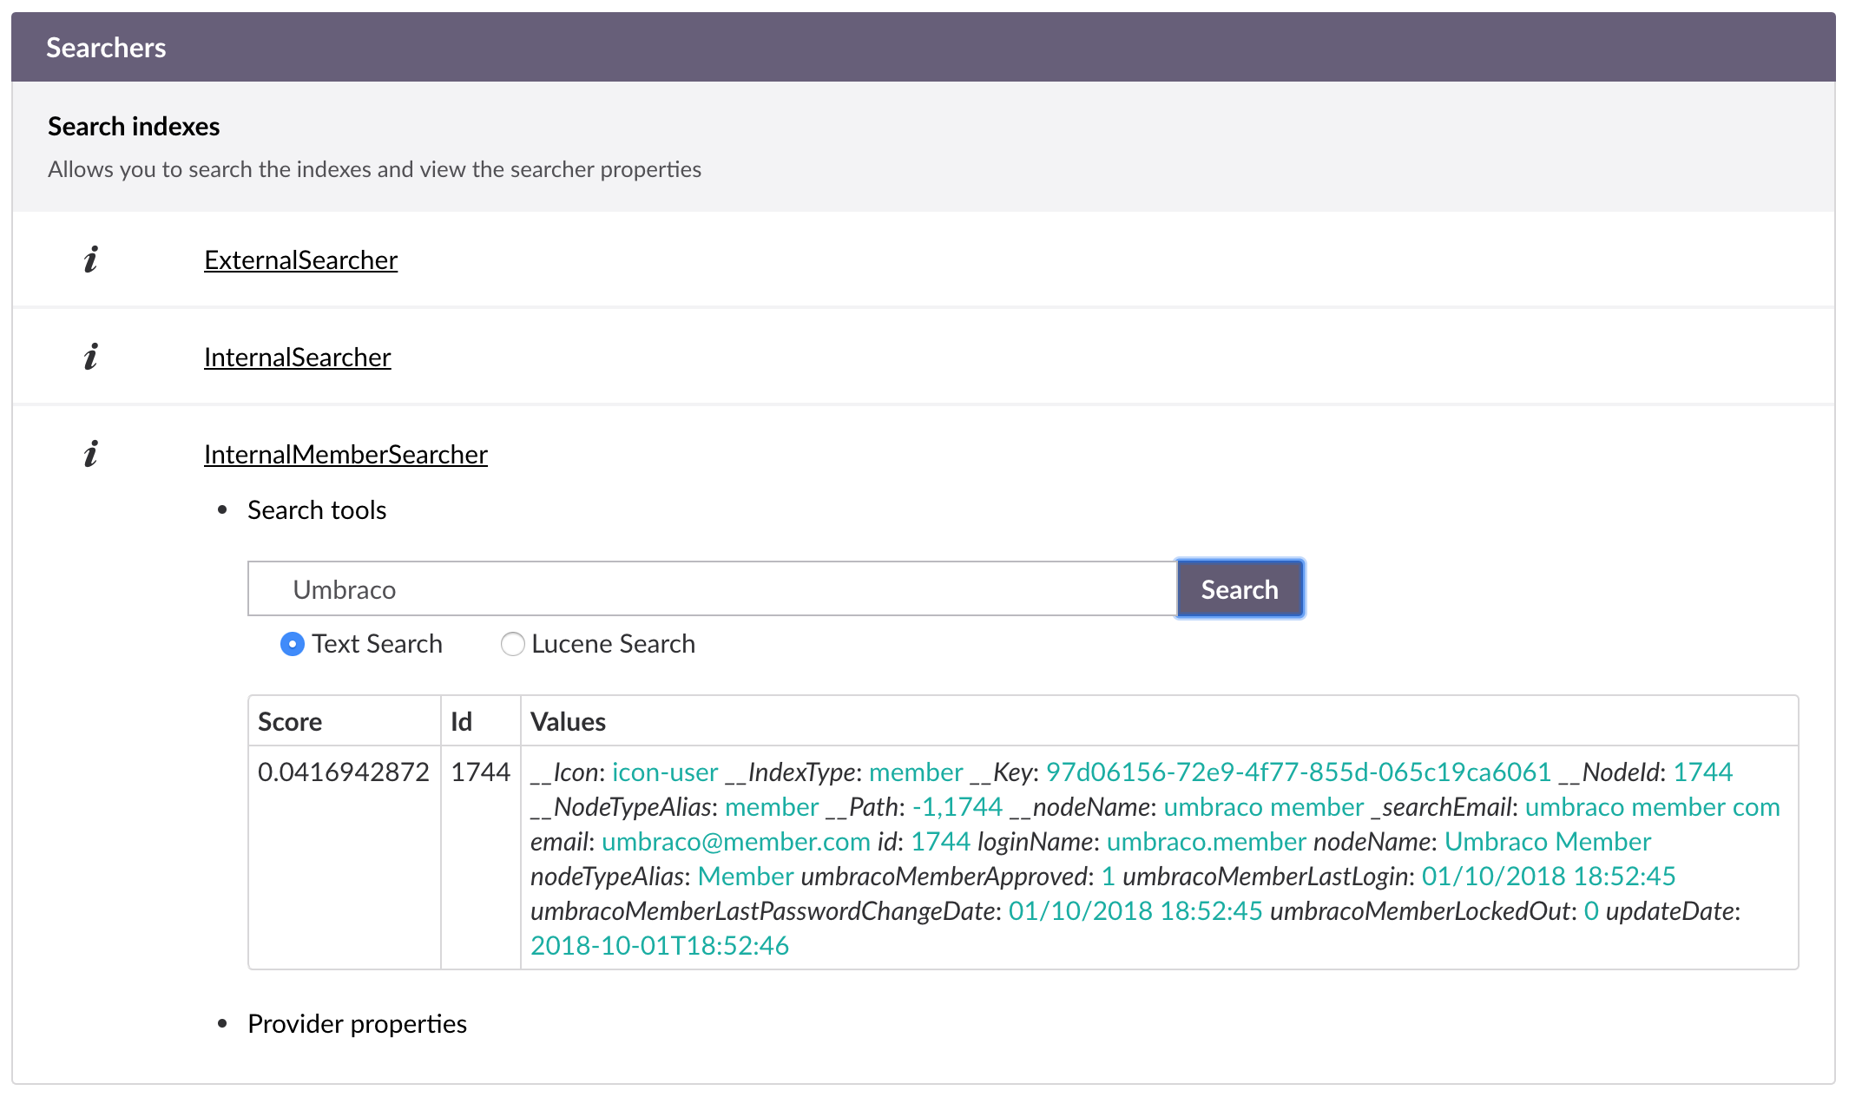
Task: Click the Id column header
Action: (x=461, y=722)
